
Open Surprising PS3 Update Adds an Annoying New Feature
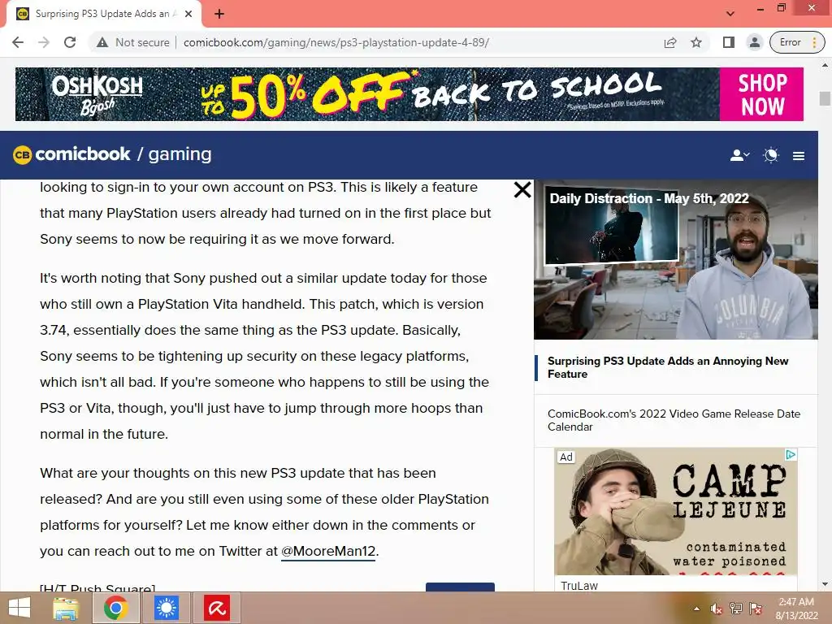pos(668,367)
